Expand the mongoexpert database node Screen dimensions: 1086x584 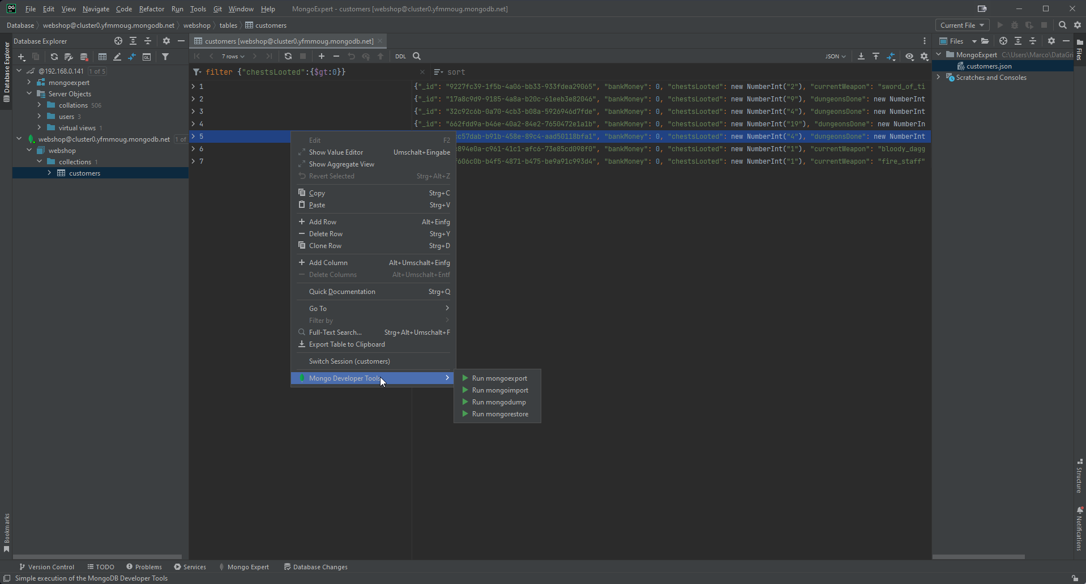point(29,82)
